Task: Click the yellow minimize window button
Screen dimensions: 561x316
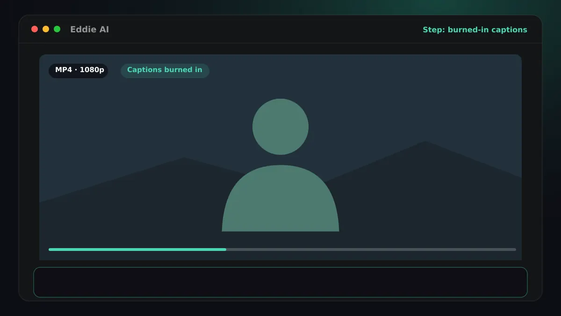Action: pyautogui.click(x=46, y=29)
